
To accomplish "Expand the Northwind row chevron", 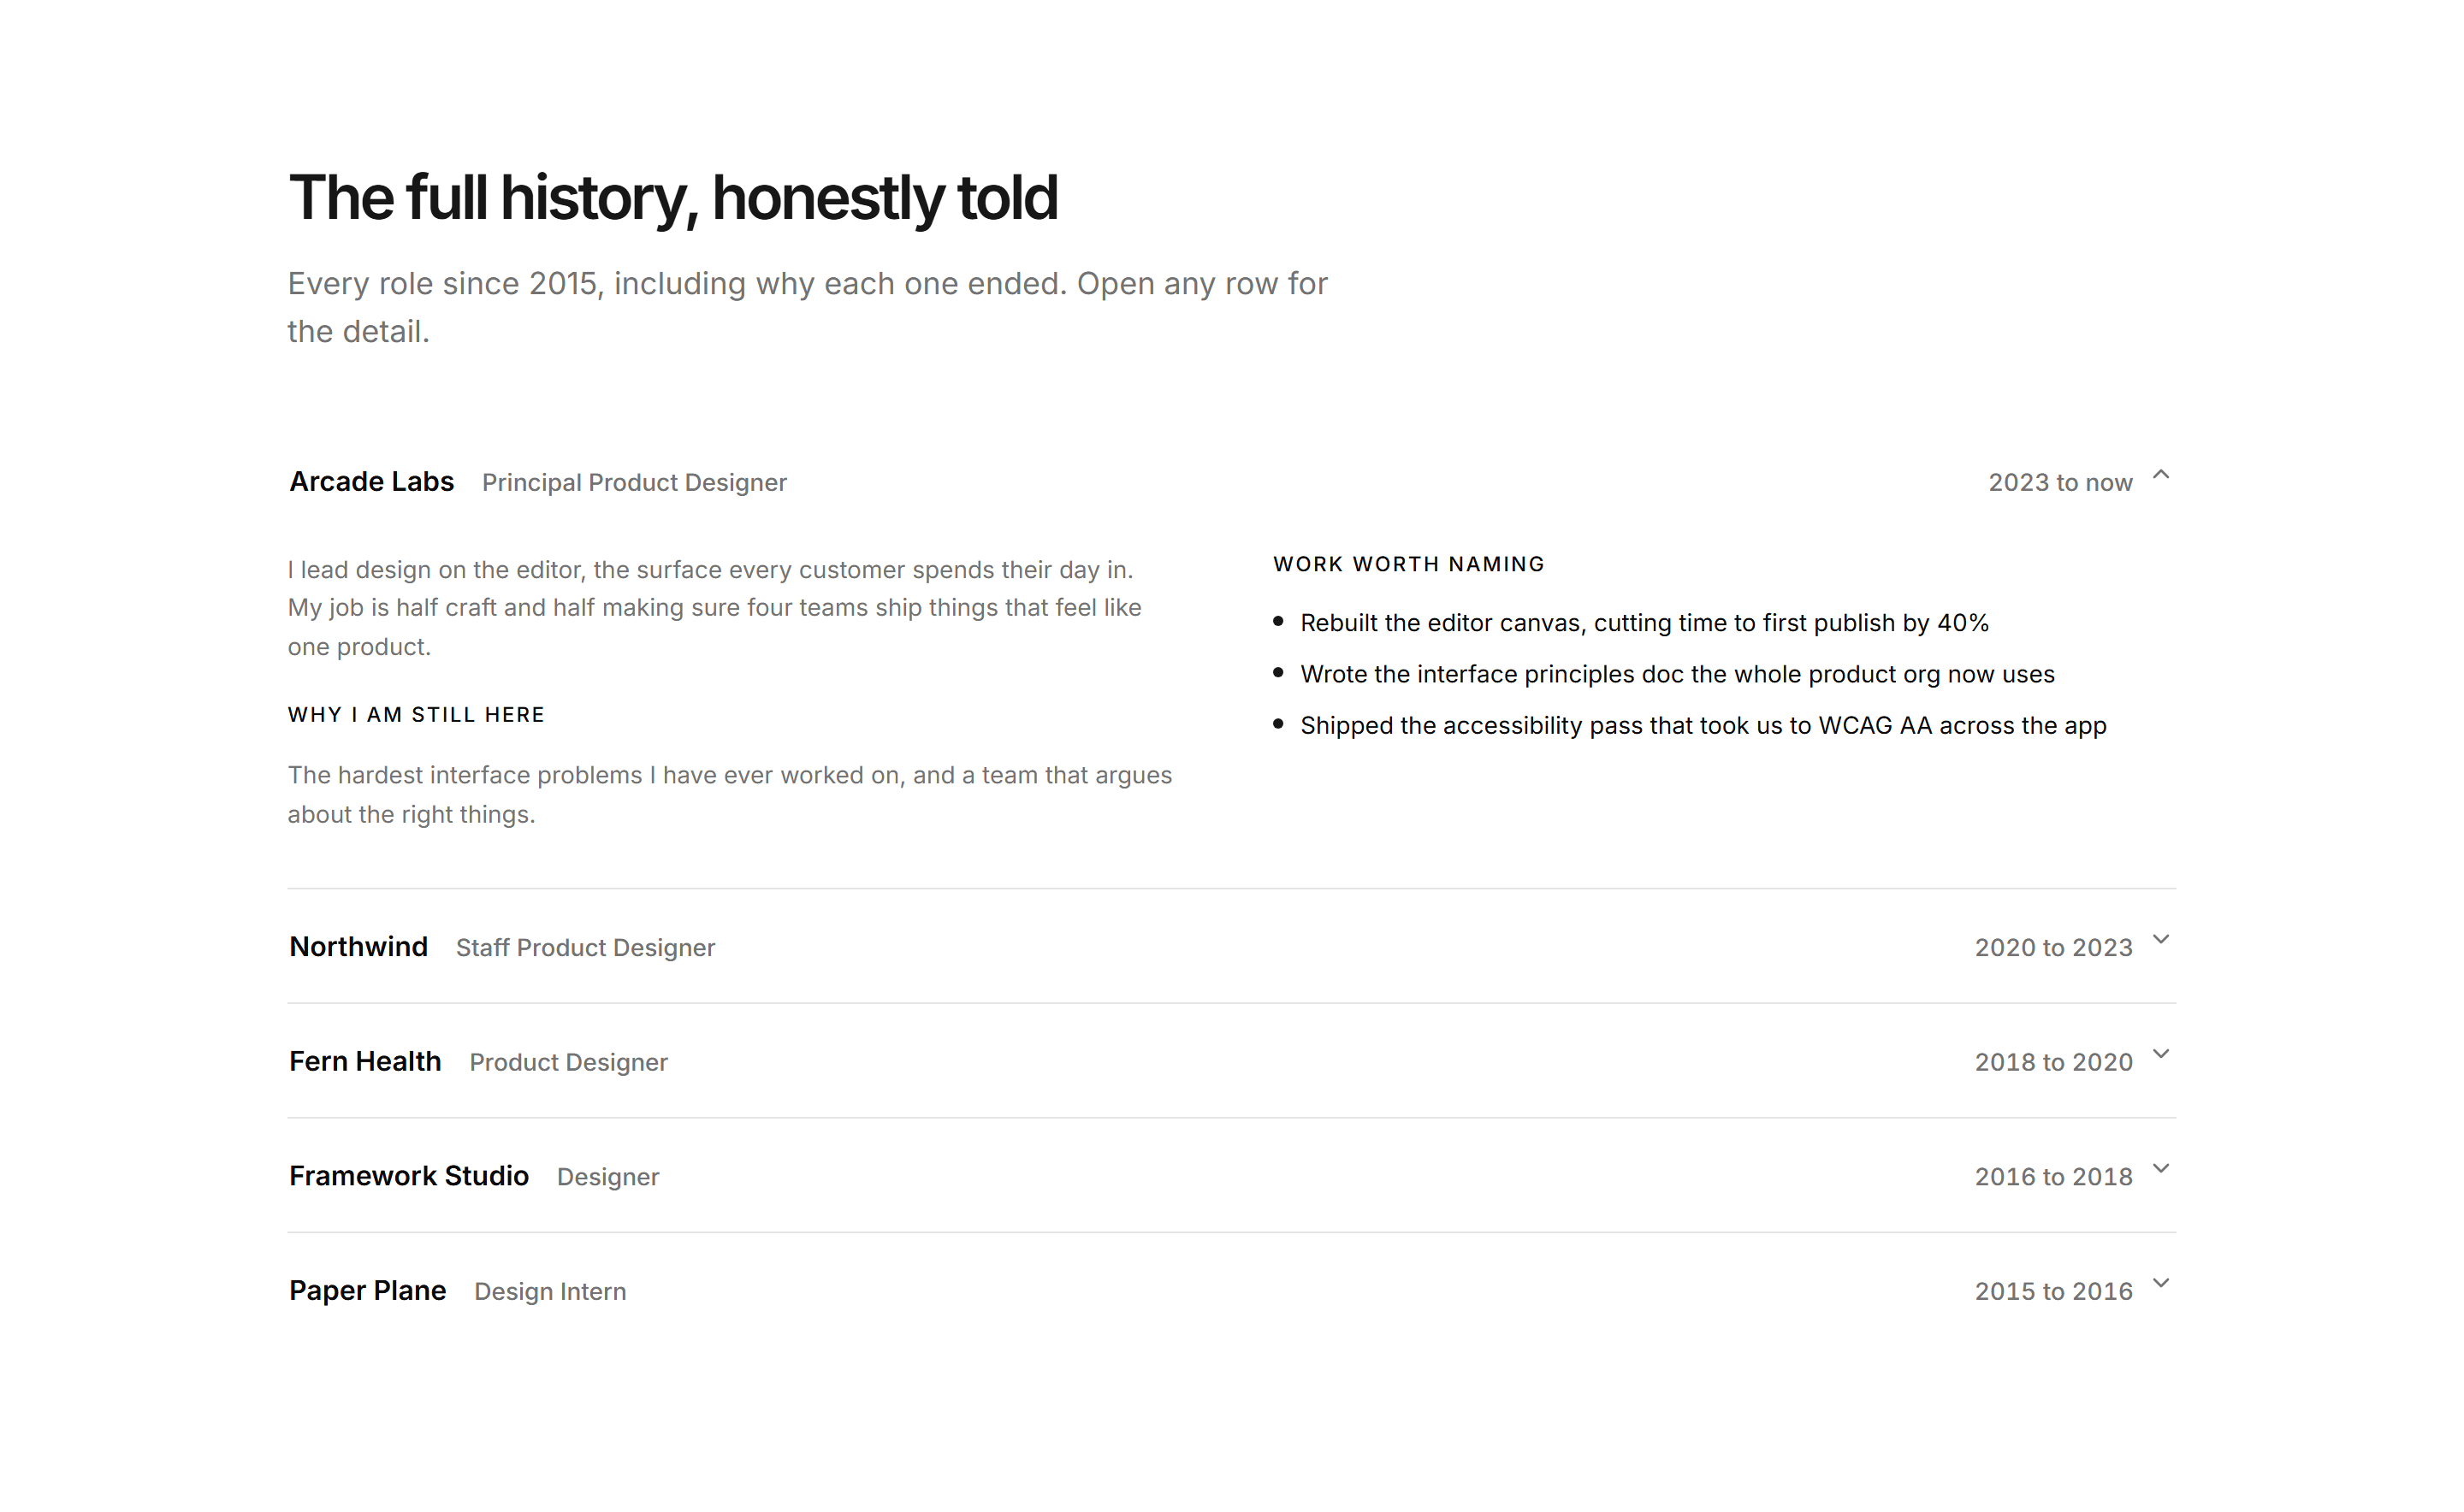I will (2161, 939).
